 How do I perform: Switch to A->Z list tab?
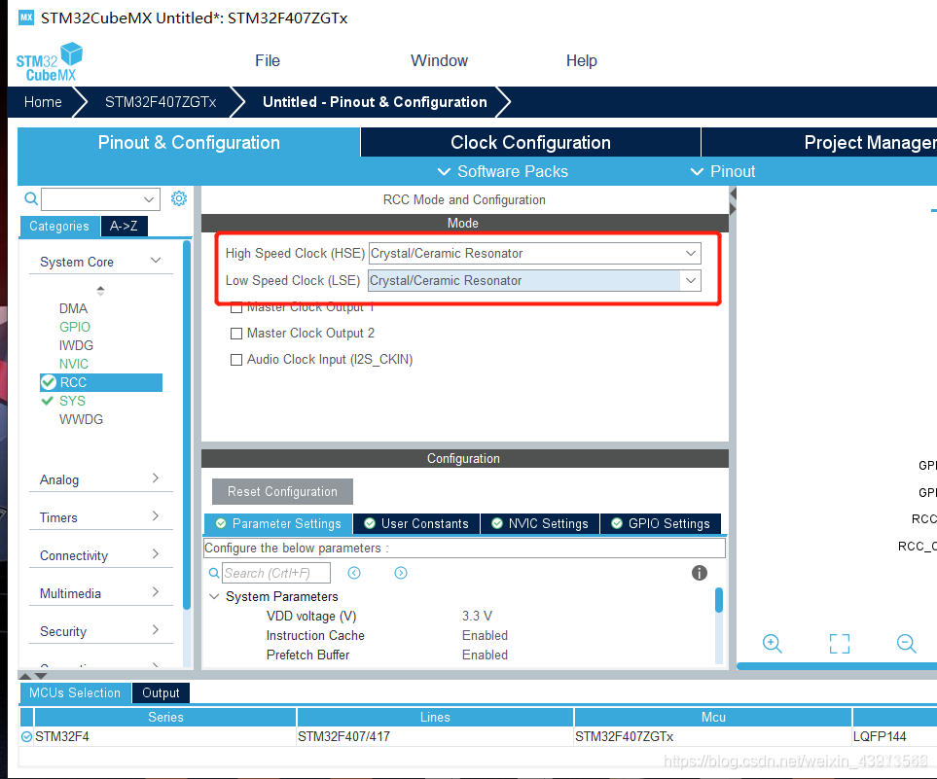coord(124,226)
